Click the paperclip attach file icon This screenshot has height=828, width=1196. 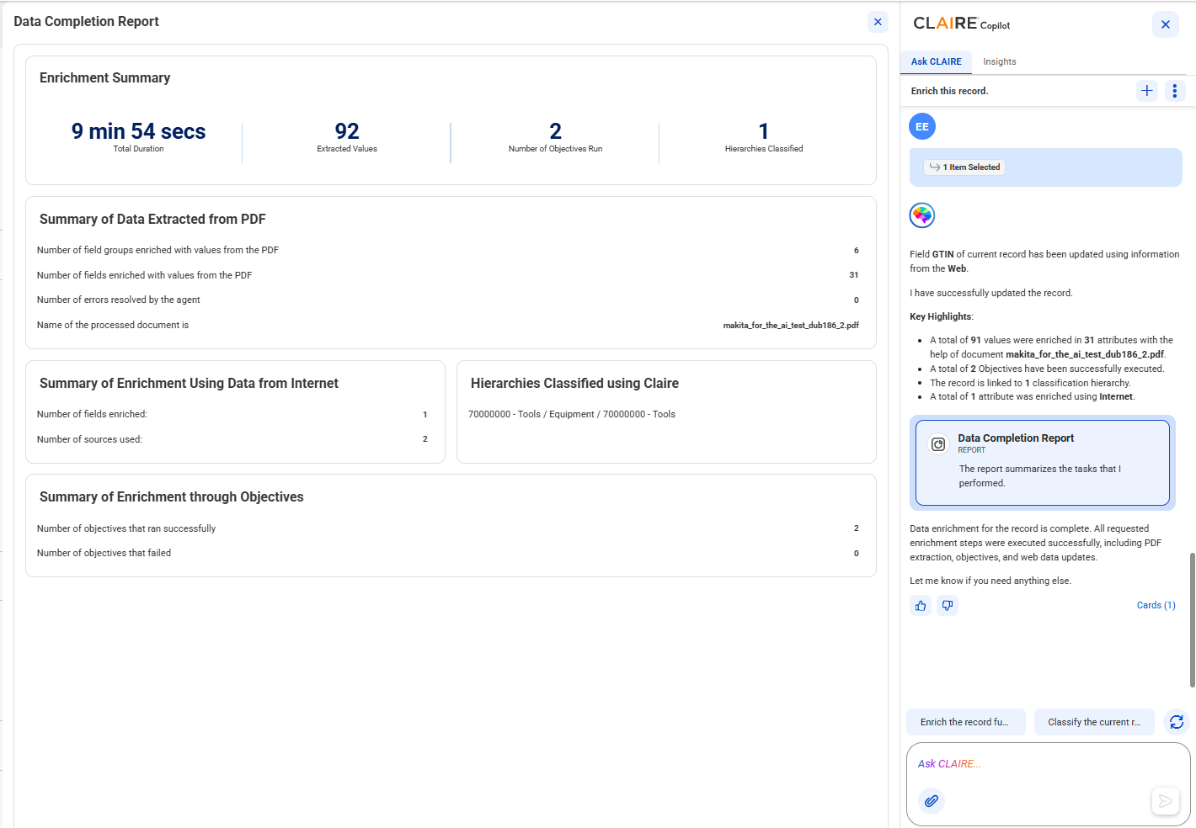point(931,801)
